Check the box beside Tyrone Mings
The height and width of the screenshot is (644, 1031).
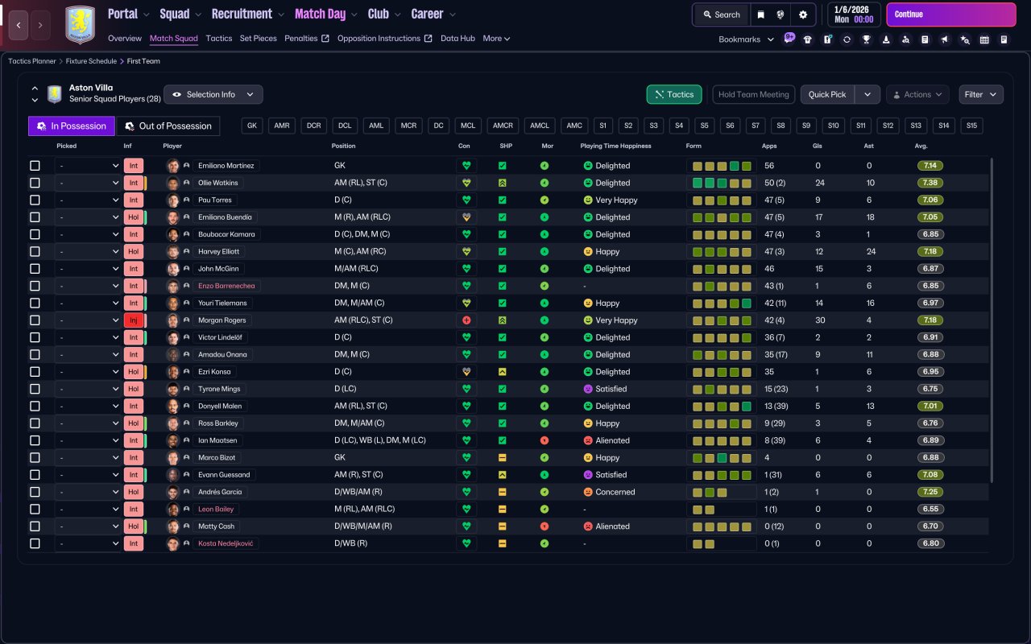point(35,389)
